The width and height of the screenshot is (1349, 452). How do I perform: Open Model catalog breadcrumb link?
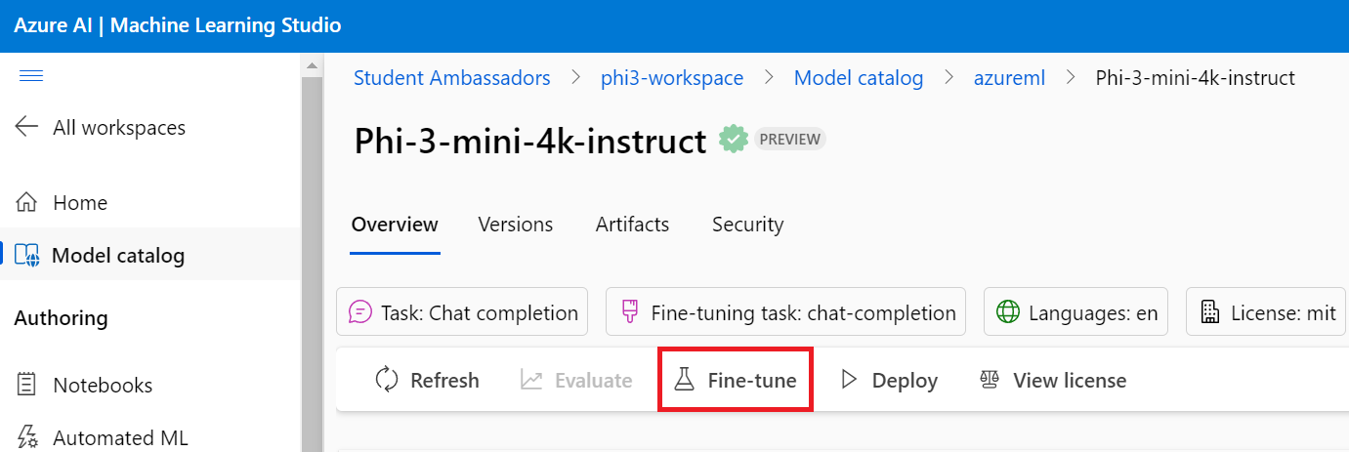tap(859, 77)
